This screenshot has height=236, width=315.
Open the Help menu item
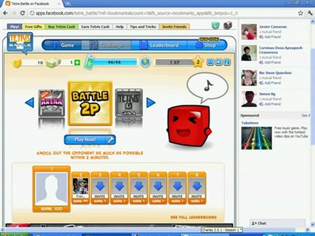[x=119, y=27]
